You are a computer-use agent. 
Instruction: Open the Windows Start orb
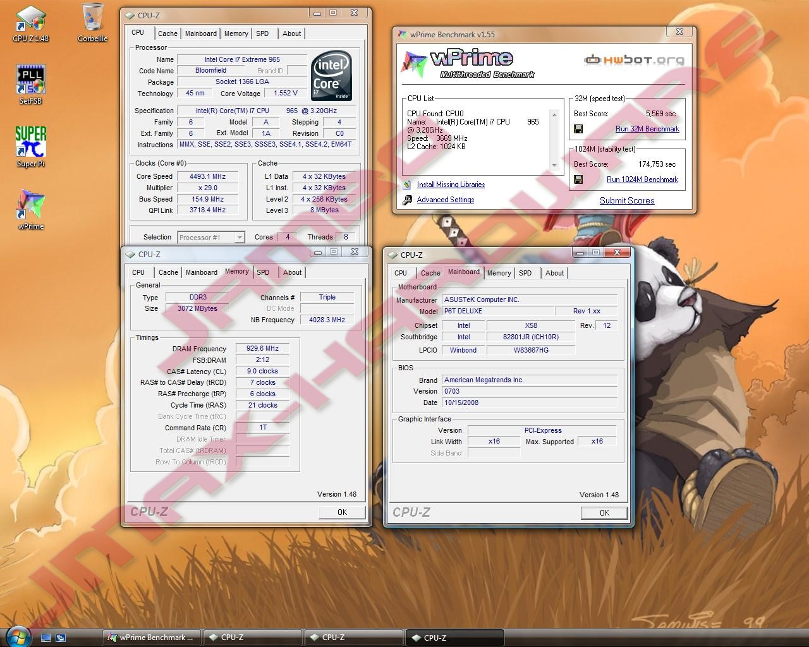17,636
